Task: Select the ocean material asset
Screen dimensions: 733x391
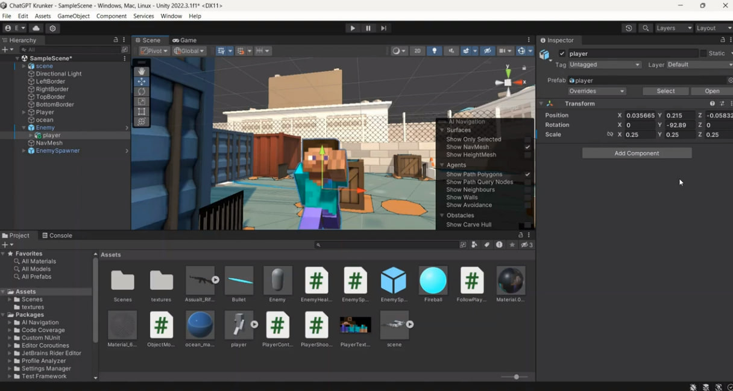Action: [200, 325]
